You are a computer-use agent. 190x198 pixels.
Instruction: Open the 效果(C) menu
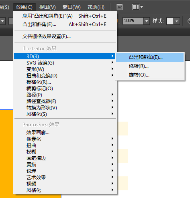(24, 7)
